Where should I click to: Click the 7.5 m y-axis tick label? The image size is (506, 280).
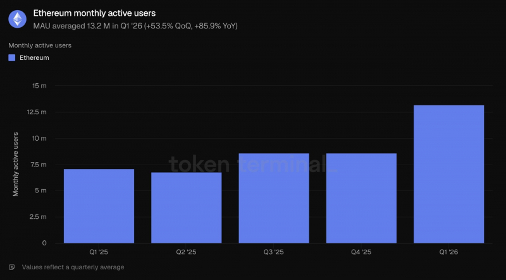pyautogui.click(x=39, y=165)
